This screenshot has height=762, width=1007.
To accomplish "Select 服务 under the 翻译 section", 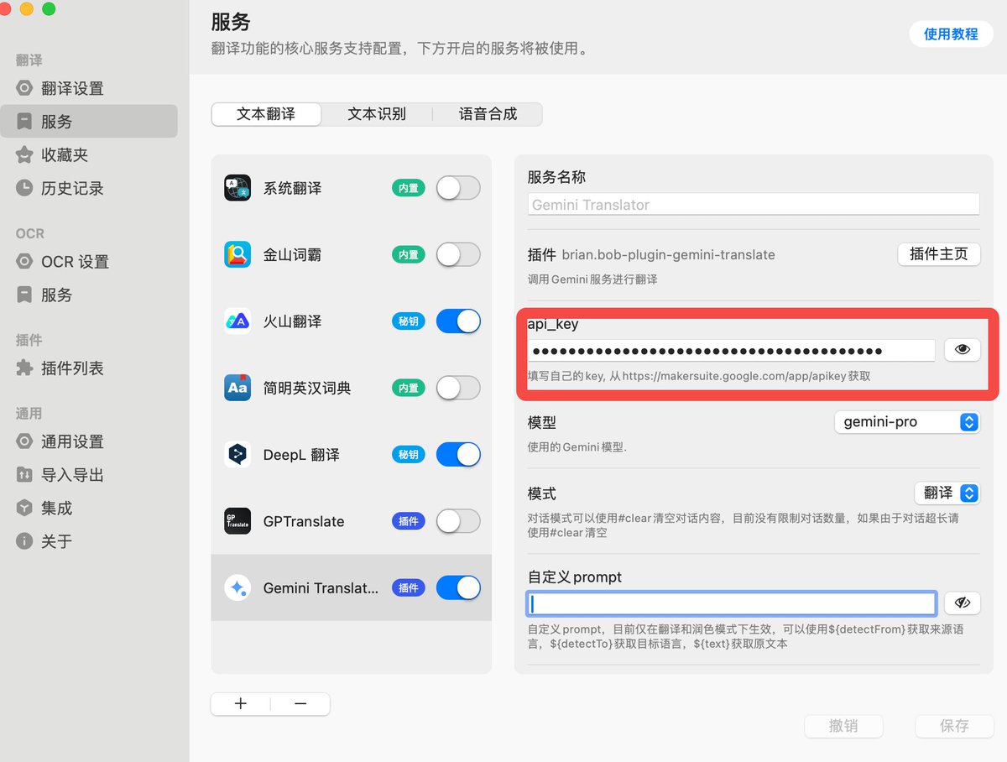I will (89, 121).
